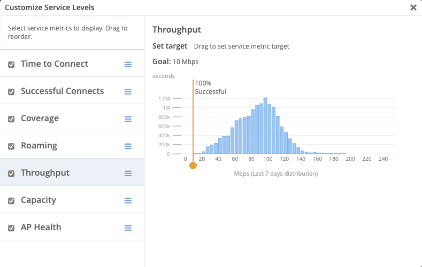Select the Capacity metric in the list
422x267 pixels.
[x=39, y=200]
